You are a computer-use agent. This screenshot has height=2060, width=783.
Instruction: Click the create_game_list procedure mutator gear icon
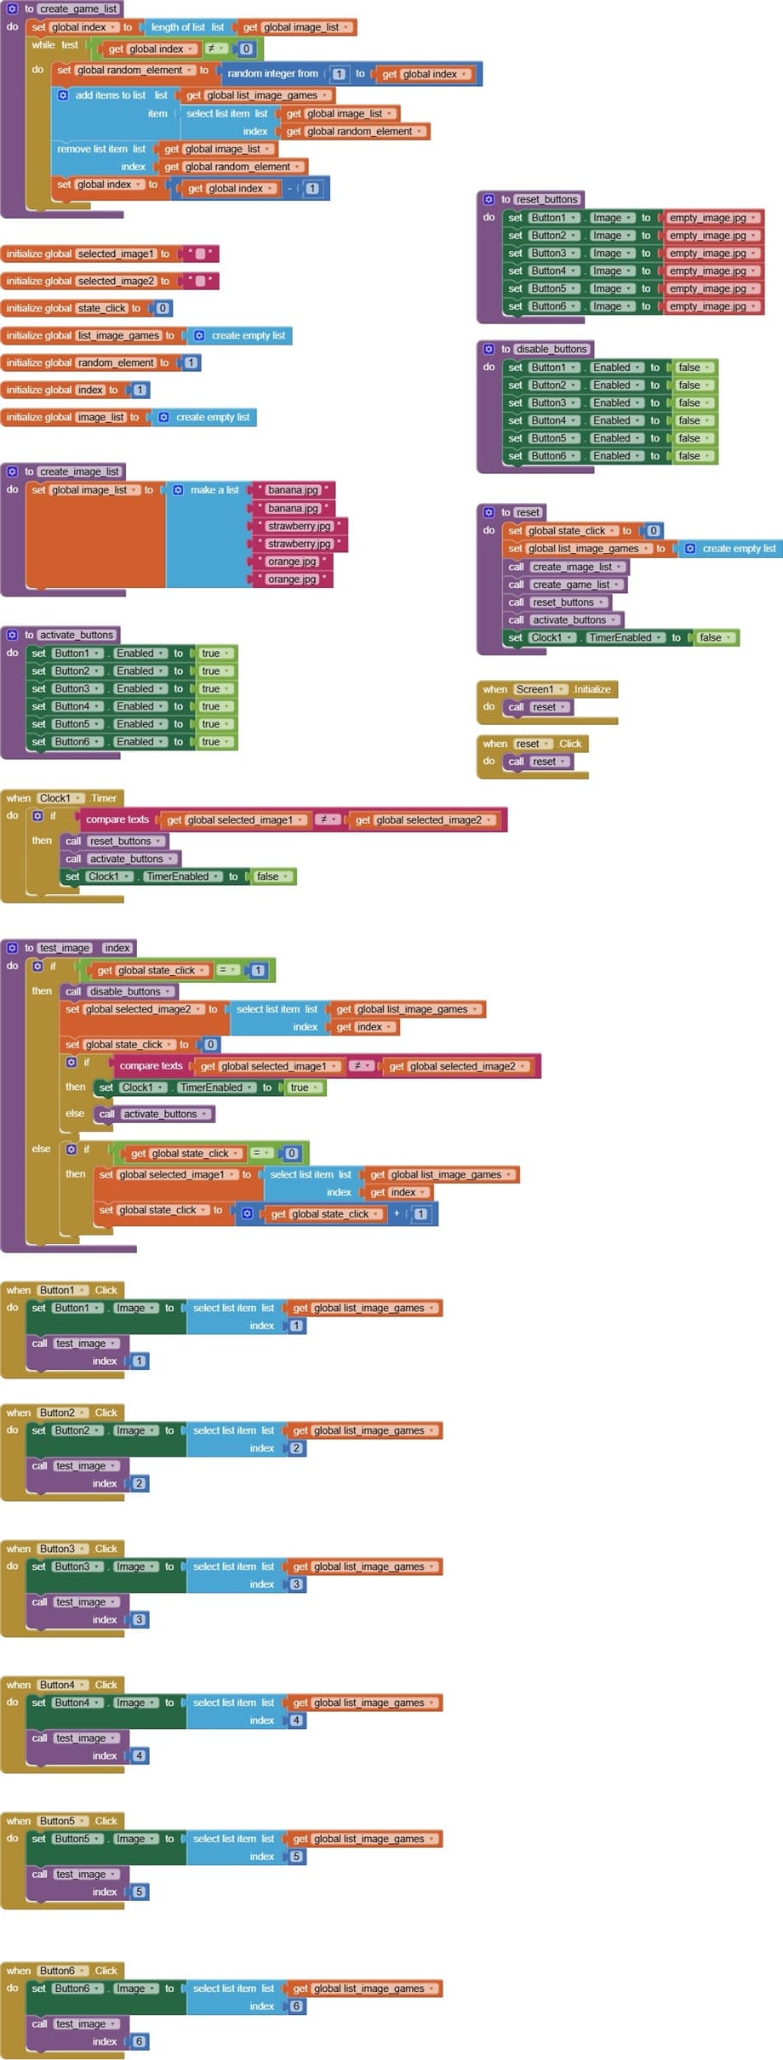(x=12, y=9)
